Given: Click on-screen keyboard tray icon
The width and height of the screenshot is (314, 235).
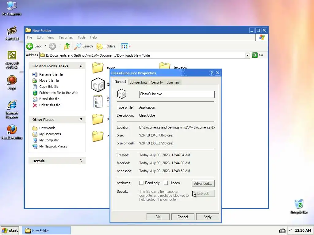Looking at the screenshot, I should click(x=282, y=231).
